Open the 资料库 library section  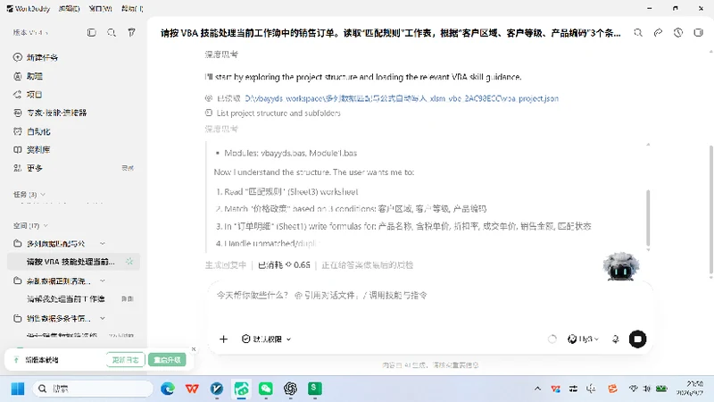point(32,149)
